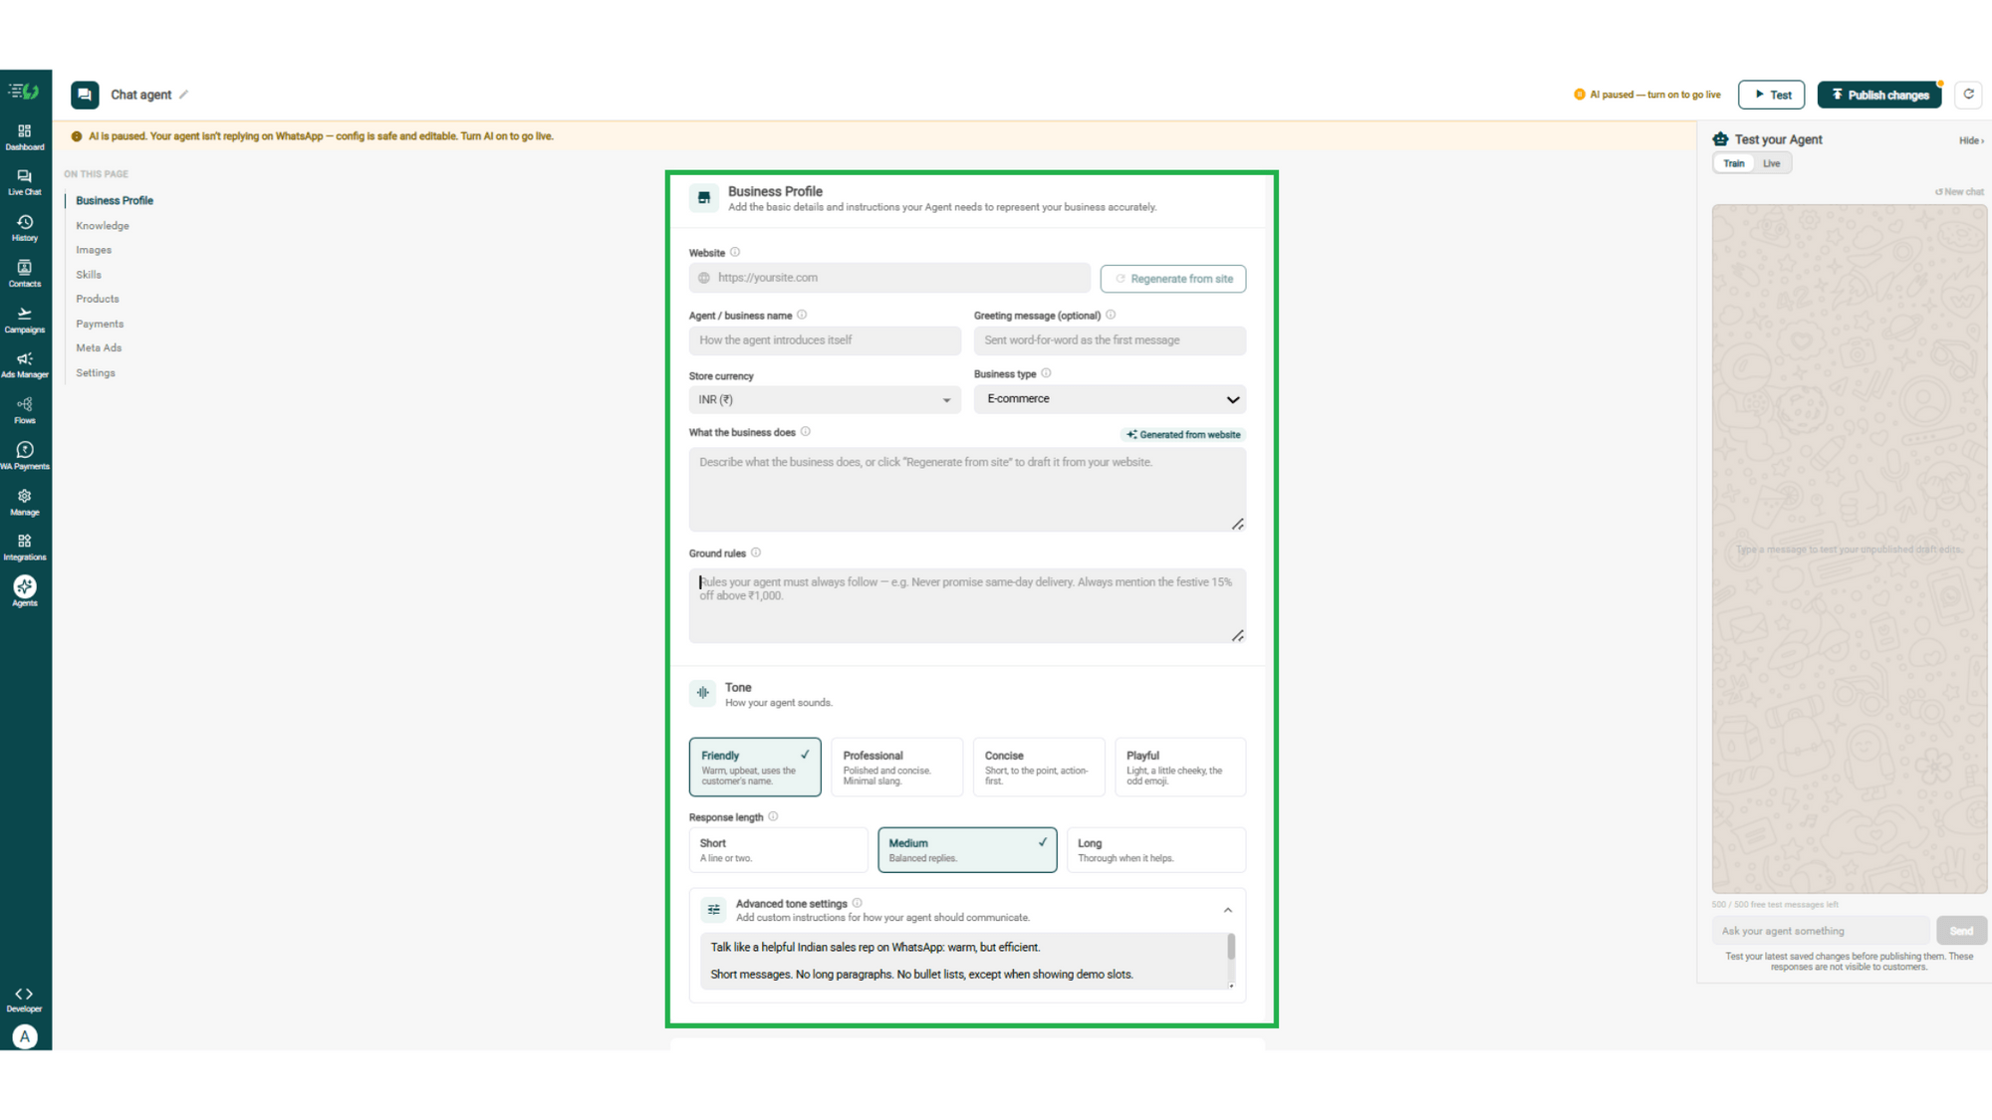
Task: Show info tooltip for Website field
Action: click(735, 253)
